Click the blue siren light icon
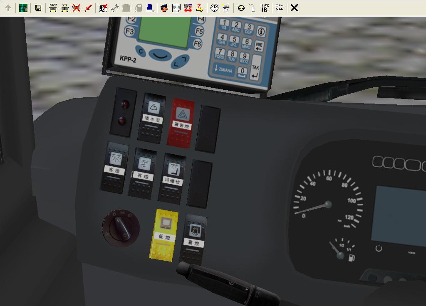This screenshot has height=306, width=426. coord(150,8)
